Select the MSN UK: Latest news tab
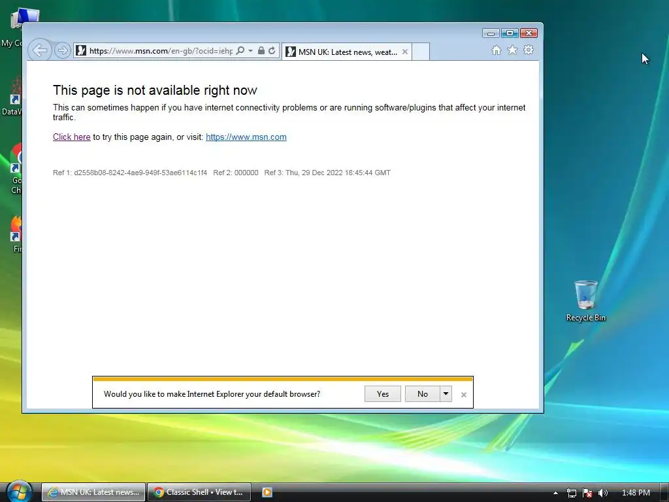 click(346, 52)
